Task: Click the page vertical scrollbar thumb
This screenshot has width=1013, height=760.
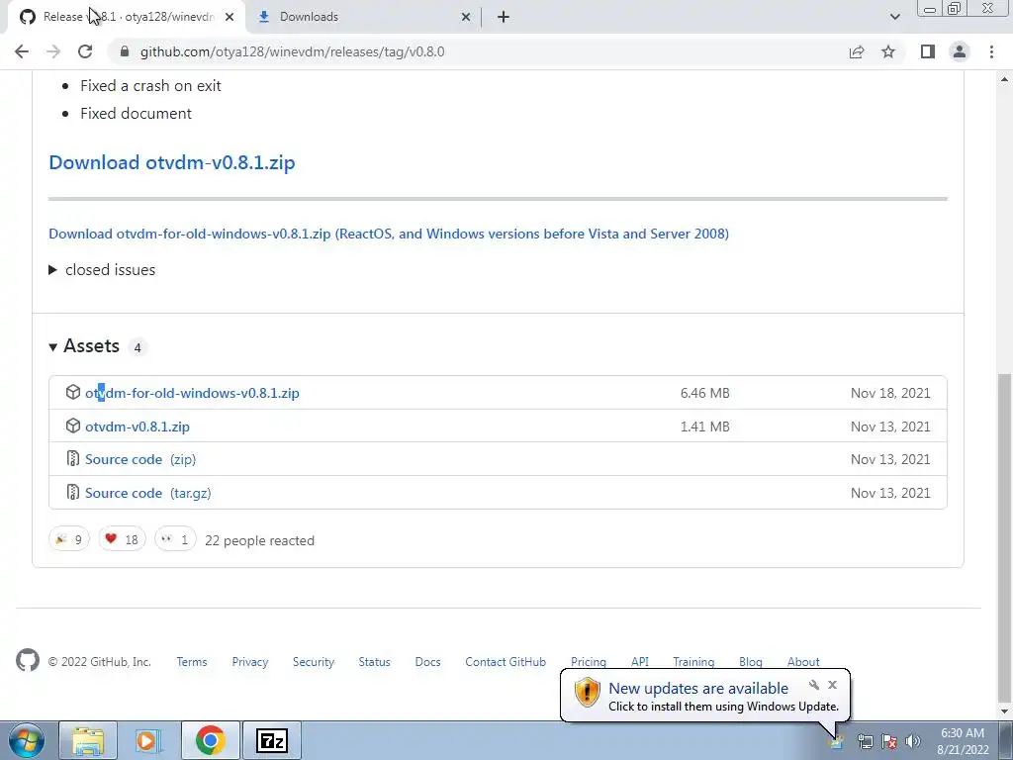Action: 1005,536
